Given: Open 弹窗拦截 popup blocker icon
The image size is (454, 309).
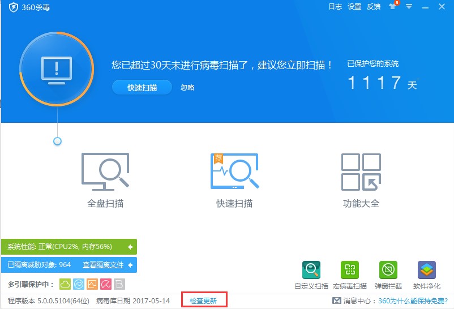Looking at the screenshot, I should (388, 270).
